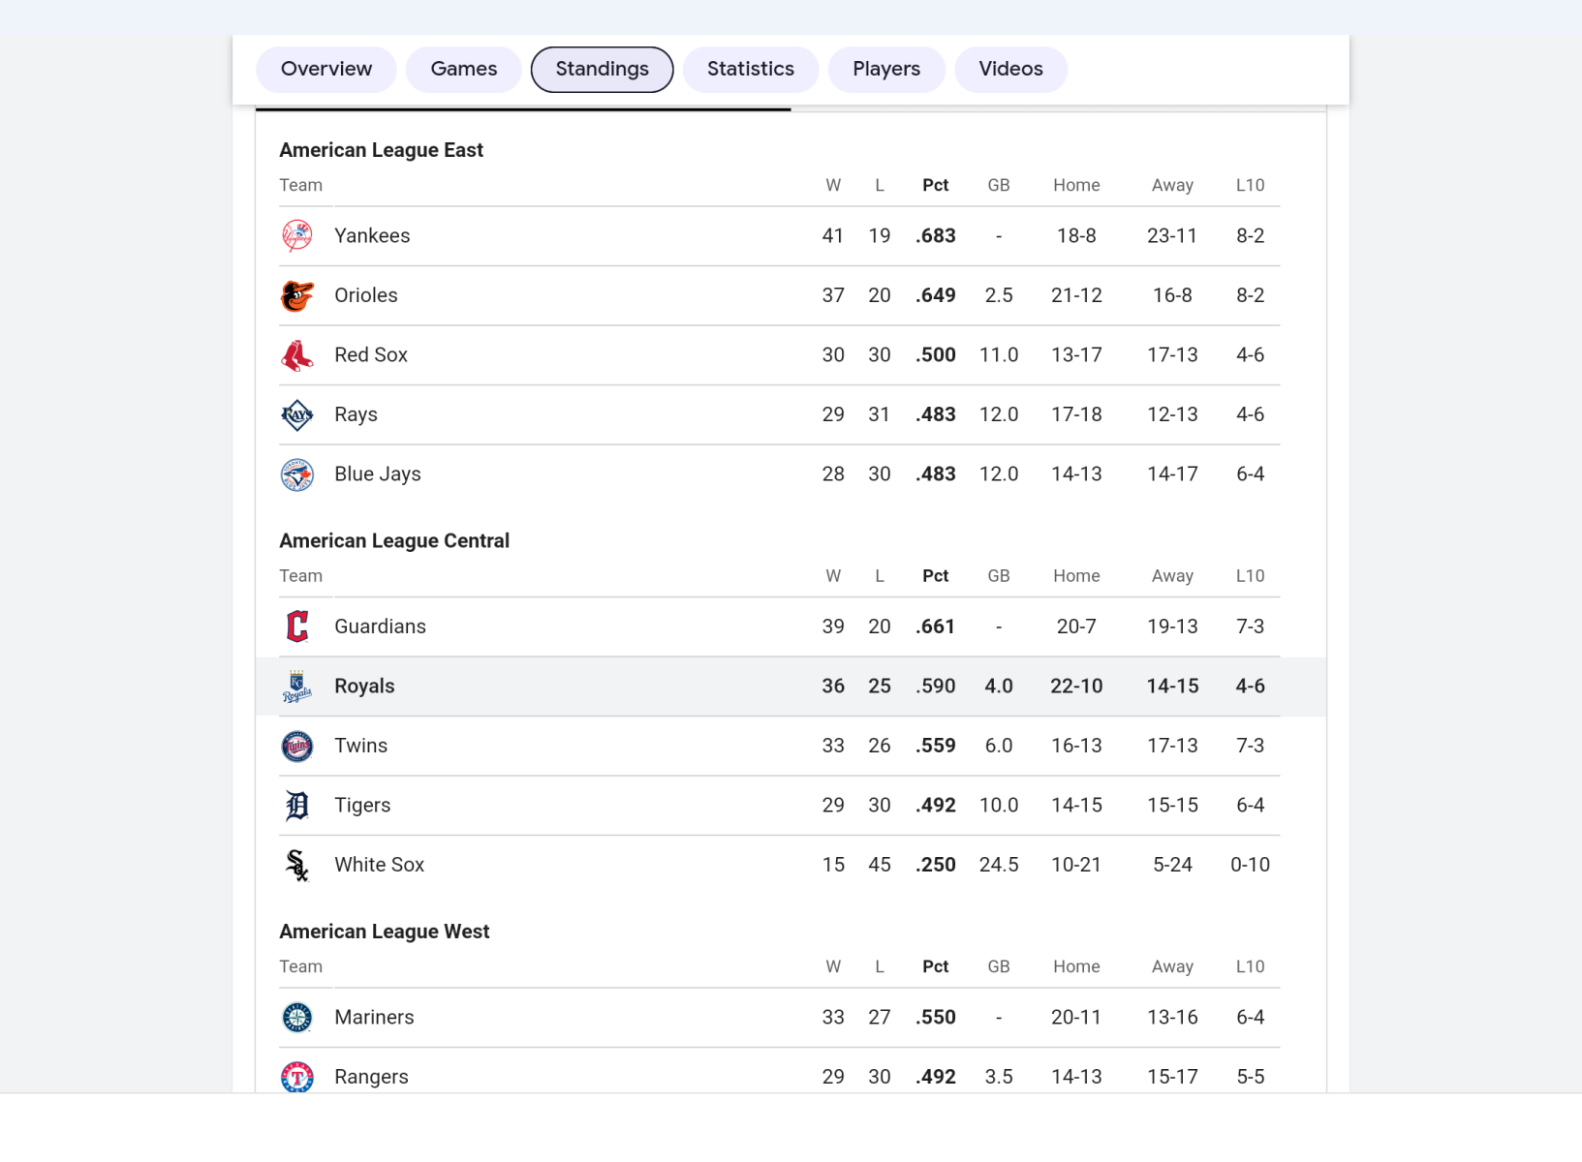Click the Yankees team logo
1582x1162 pixels.
tap(297, 236)
